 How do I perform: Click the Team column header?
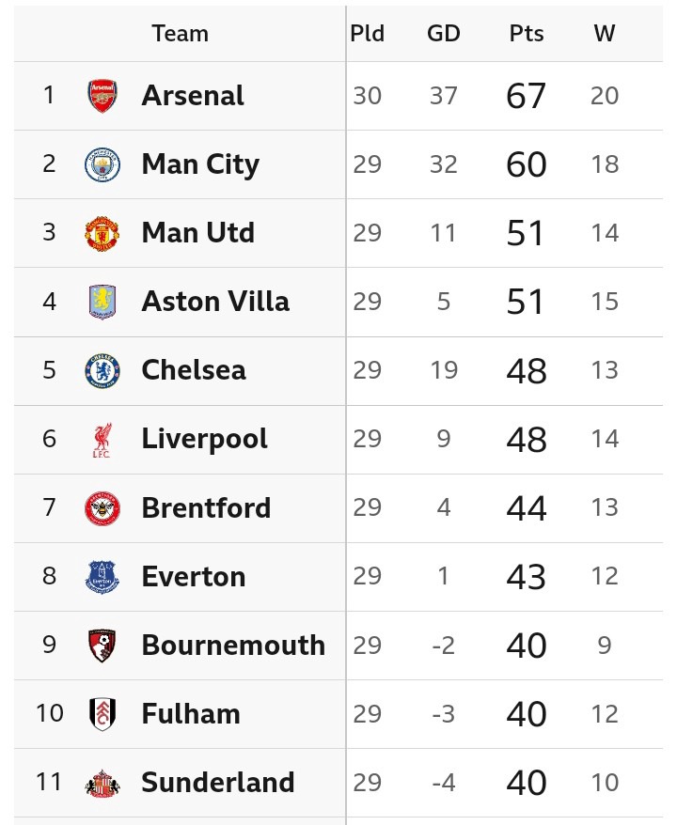[x=180, y=34]
